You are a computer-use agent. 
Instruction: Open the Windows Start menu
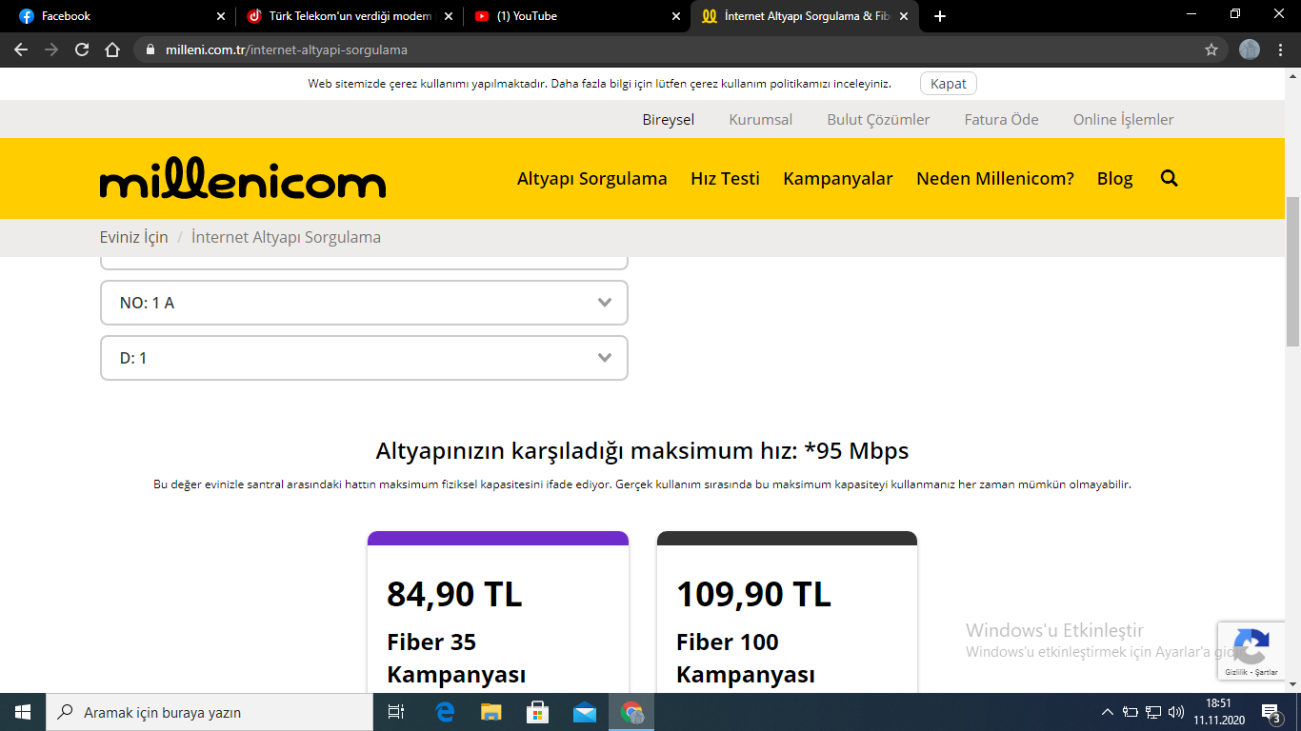point(22,712)
